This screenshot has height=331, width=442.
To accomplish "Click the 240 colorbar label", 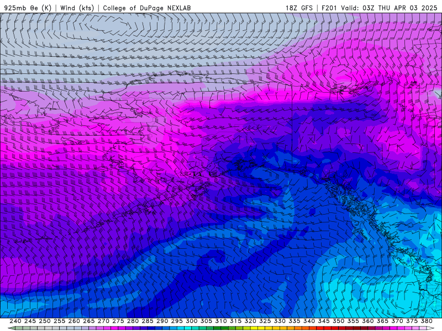I will [15, 321].
